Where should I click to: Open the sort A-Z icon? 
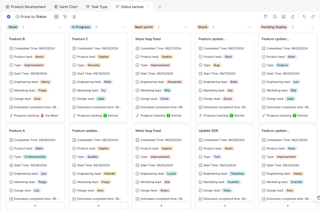coord(74,17)
